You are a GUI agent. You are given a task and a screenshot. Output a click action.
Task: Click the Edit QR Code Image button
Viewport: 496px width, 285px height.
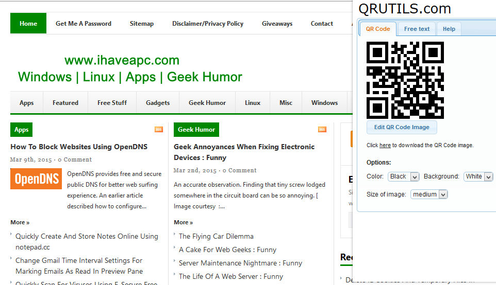coord(402,127)
